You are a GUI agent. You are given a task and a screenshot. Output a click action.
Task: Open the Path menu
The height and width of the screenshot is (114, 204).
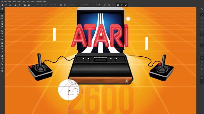(x=24, y=1)
